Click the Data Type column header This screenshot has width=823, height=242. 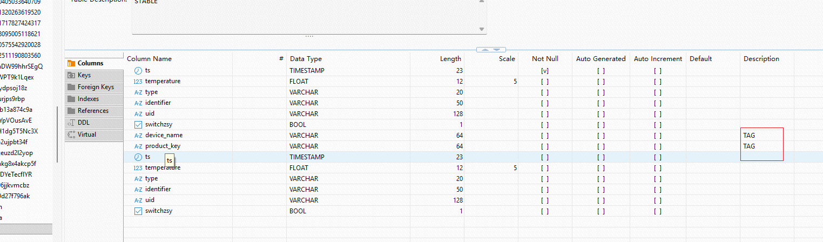306,59
